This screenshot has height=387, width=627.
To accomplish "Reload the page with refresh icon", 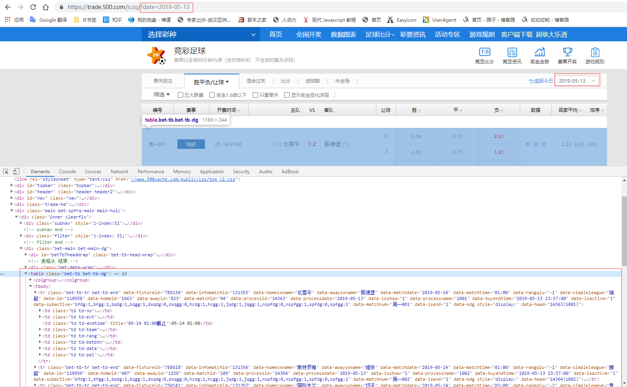I will (33, 7).
